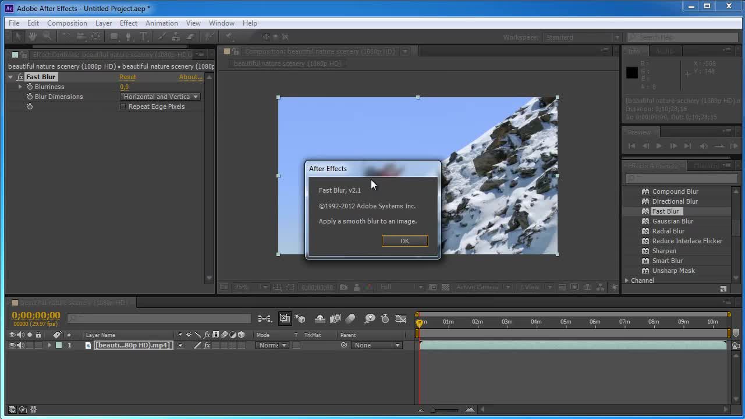The image size is (745, 419).
Task: Click the Frame Blending timeline icon
Action: [x=335, y=318]
